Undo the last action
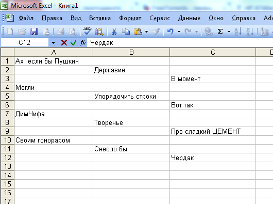Viewport: 273px width, 204px height. coord(170,32)
